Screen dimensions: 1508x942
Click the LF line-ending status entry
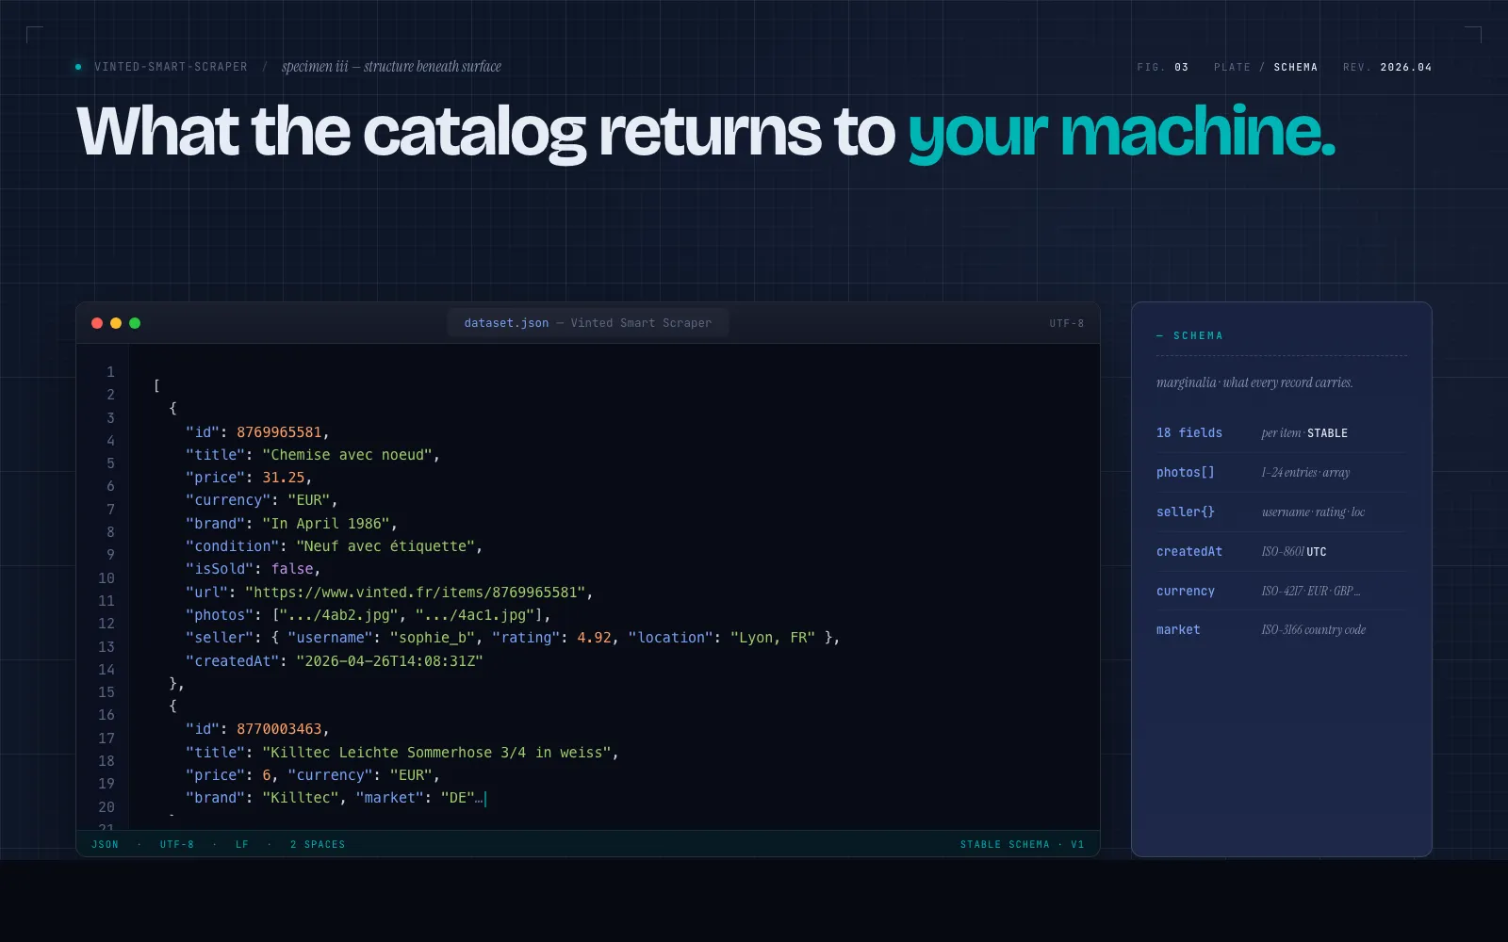click(242, 845)
